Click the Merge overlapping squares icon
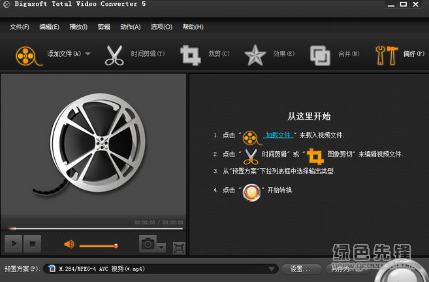The width and height of the screenshot is (429, 282). 321,55
